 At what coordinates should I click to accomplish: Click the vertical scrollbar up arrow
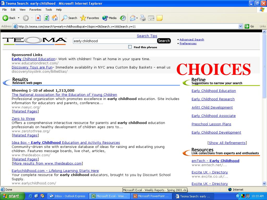[264, 32]
